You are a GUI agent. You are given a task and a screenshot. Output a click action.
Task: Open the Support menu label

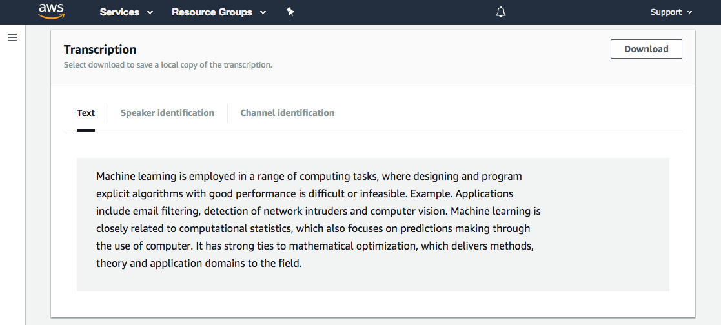coord(665,12)
